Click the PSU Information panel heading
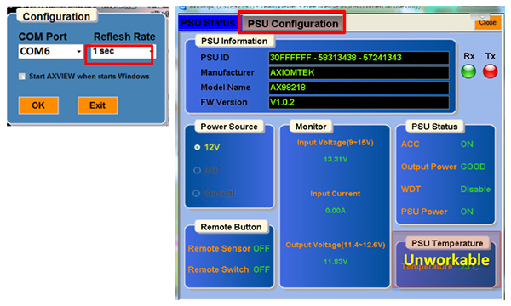 [x=234, y=42]
